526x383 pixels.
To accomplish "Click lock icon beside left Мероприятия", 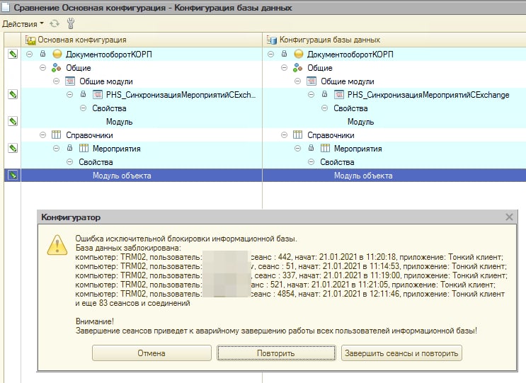I will pyautogui.click(x=69, y=148).
